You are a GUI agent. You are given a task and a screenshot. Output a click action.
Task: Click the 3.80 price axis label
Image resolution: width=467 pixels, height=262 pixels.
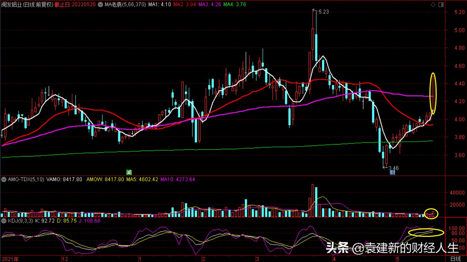click(x=459, y=137)
